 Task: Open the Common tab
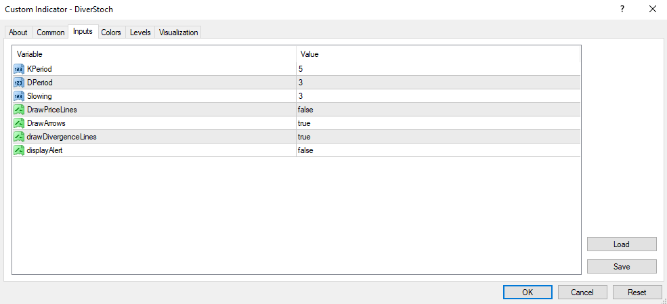pos(51,32)
